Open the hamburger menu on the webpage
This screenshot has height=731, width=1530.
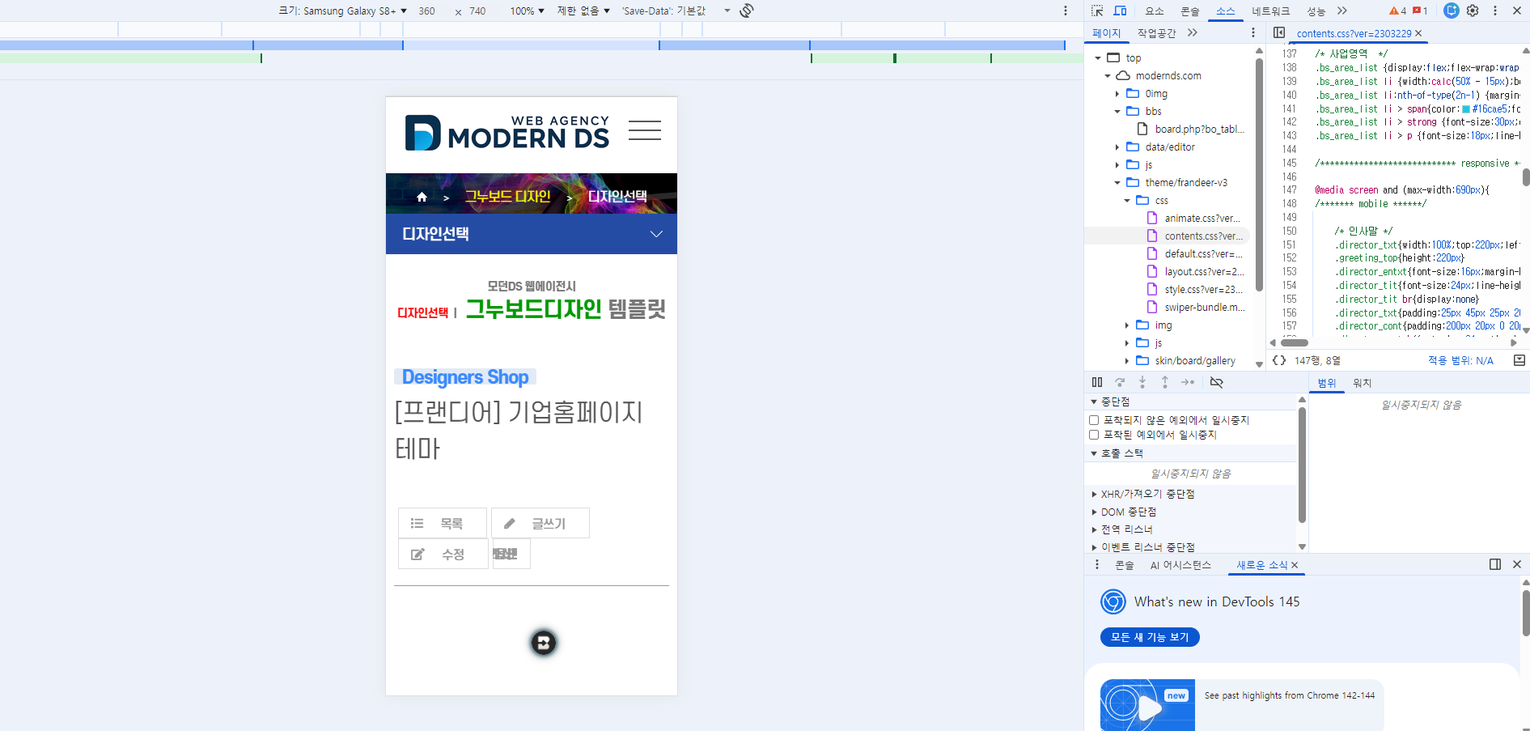[x=644, y=130]
